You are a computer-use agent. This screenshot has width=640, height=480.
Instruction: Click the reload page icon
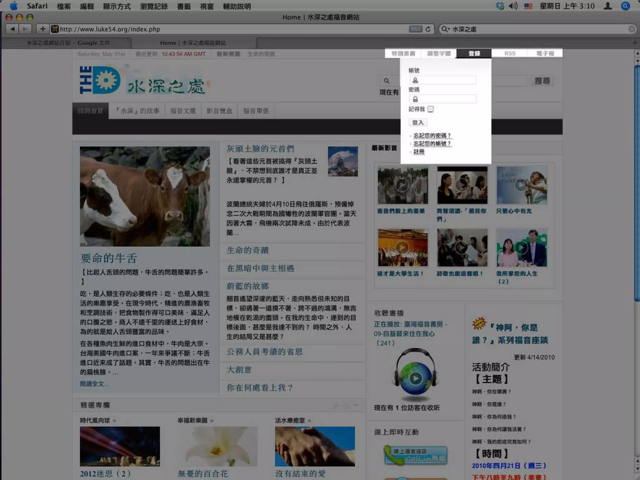click(428, 29)
